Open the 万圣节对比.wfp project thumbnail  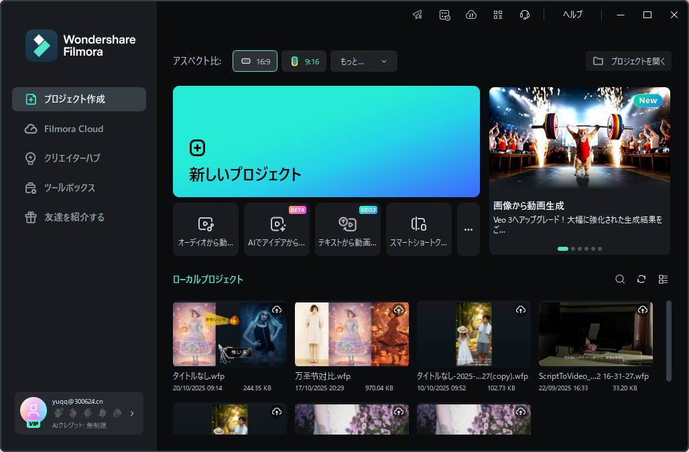351,333
